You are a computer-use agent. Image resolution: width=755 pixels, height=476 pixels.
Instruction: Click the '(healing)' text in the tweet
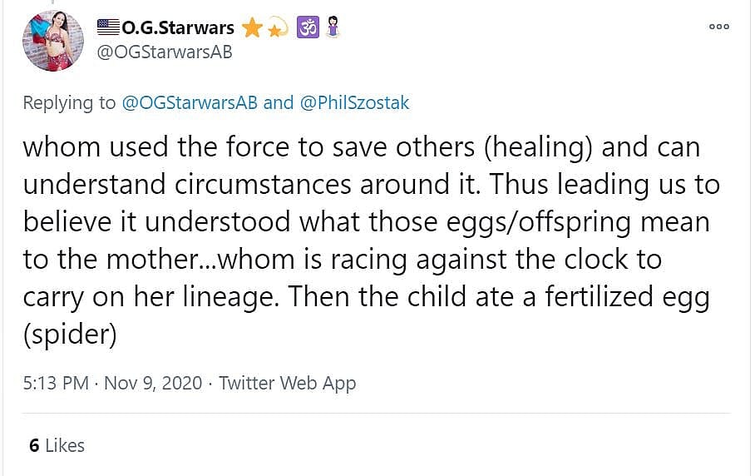pos(538,146)
